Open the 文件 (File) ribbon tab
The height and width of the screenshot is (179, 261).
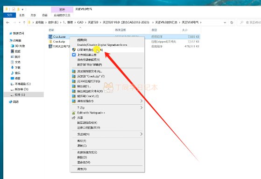(9, 15)
